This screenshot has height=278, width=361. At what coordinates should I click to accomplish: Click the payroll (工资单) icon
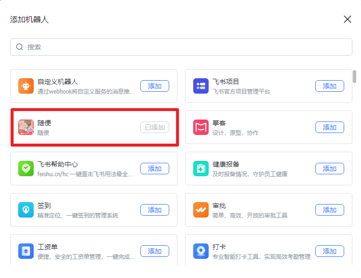click(x=26, y=251)
